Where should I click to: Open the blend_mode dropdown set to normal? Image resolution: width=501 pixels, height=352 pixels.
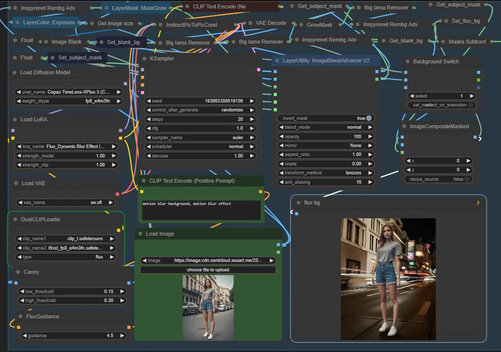click(x=326, y=127)
